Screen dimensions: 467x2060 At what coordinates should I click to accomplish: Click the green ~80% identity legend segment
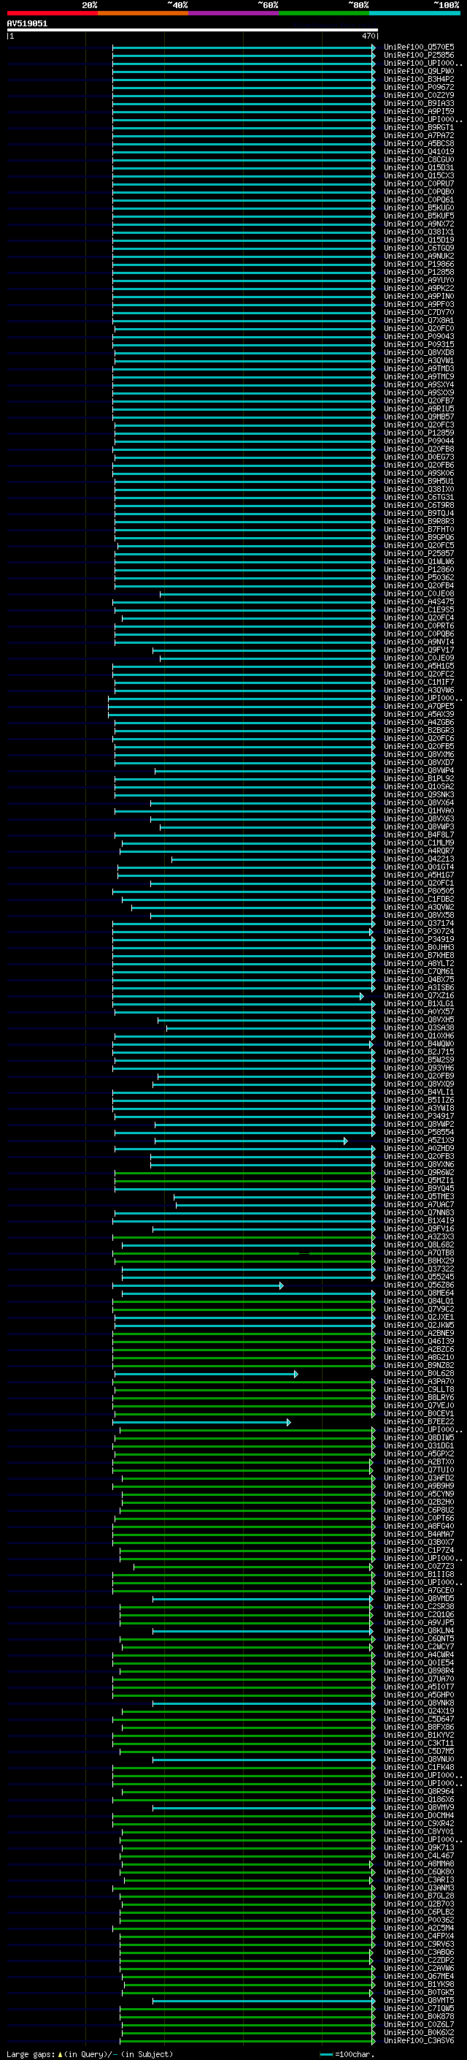coord(324,13)
